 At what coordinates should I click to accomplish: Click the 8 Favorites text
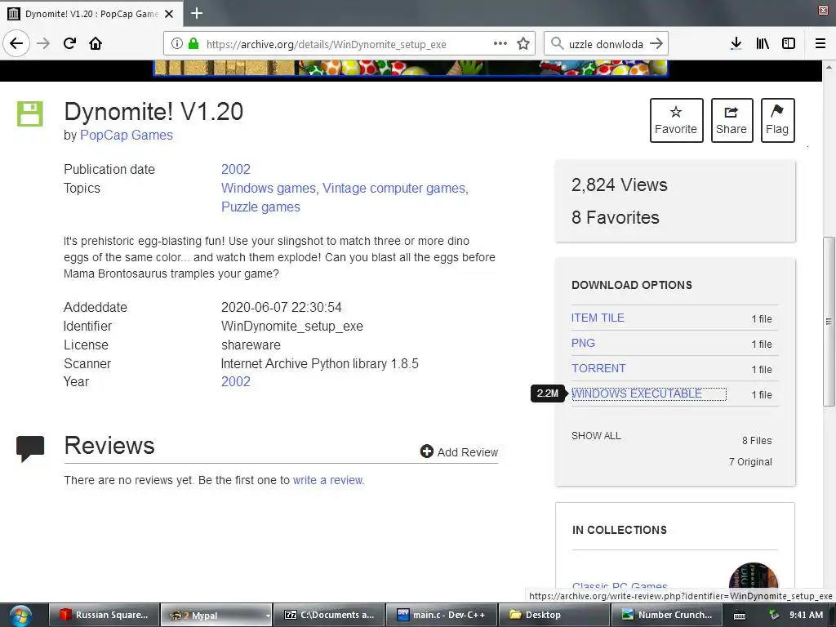616,217
